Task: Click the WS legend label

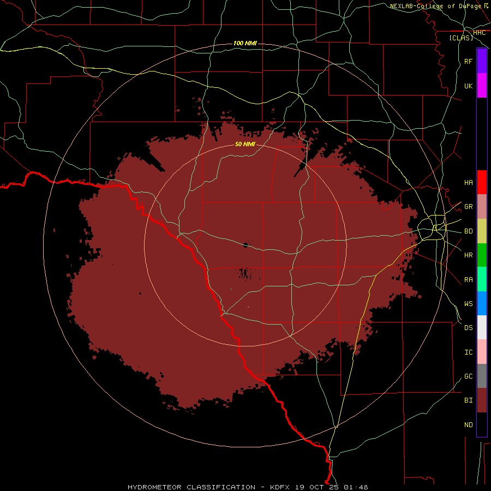Action: pos(468,304)
